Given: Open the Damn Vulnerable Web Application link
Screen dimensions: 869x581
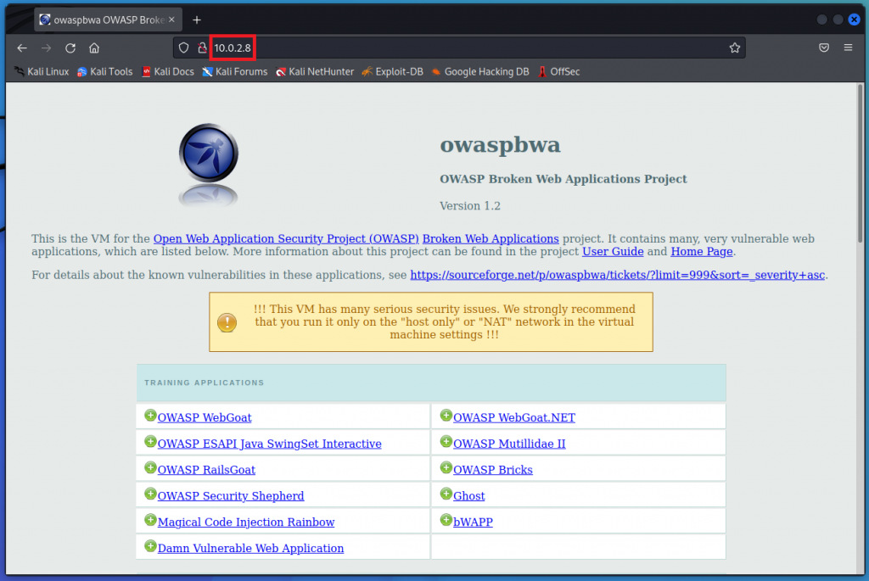Looking at the screenshot, I should tap(250, 548).
